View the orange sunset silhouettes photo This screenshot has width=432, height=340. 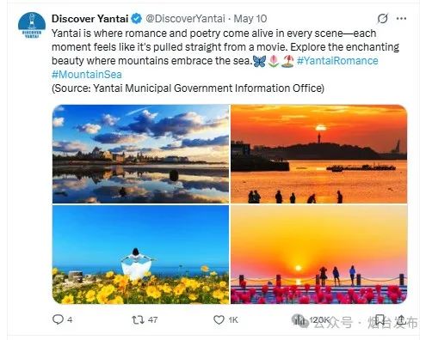319,154
